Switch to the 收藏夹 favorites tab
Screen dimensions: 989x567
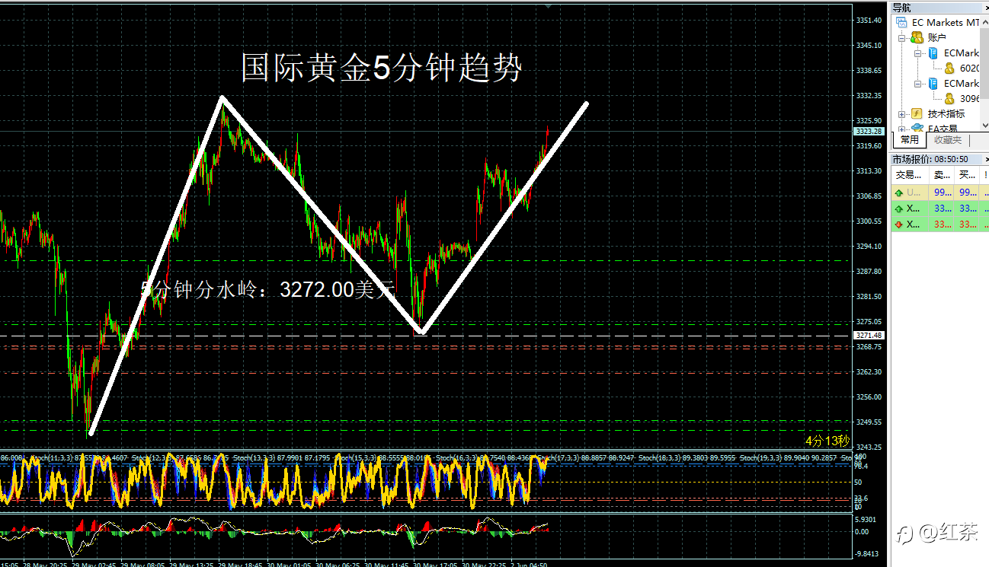(x=948, y=140)
